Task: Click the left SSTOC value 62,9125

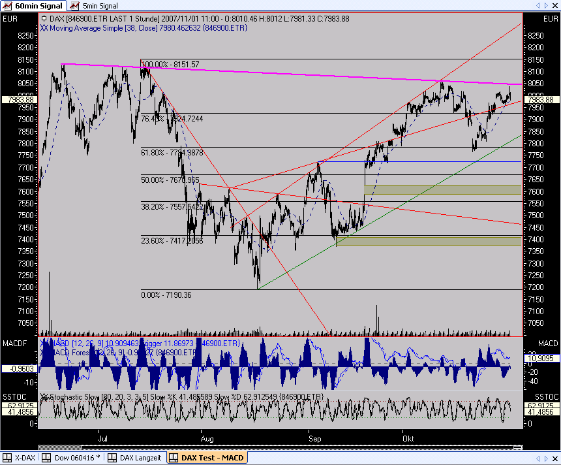Action: 20,406
